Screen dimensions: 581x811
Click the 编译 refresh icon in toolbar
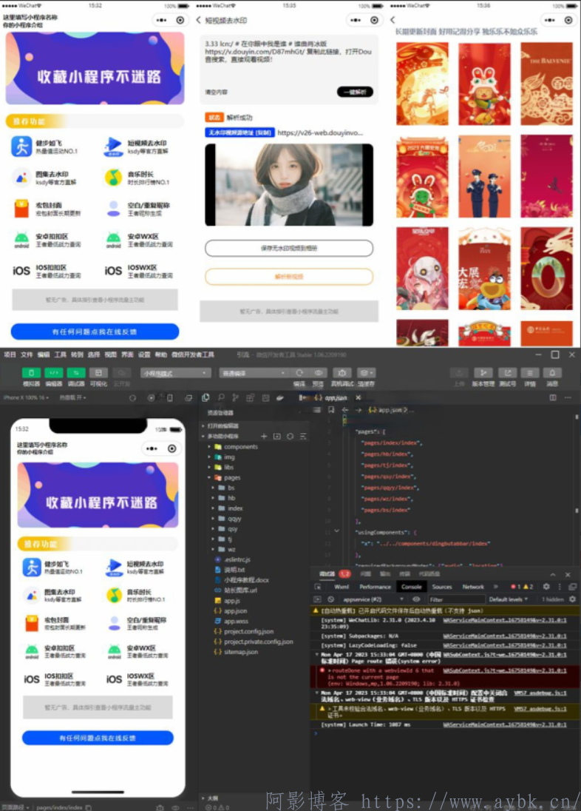[x=299, y=373]
